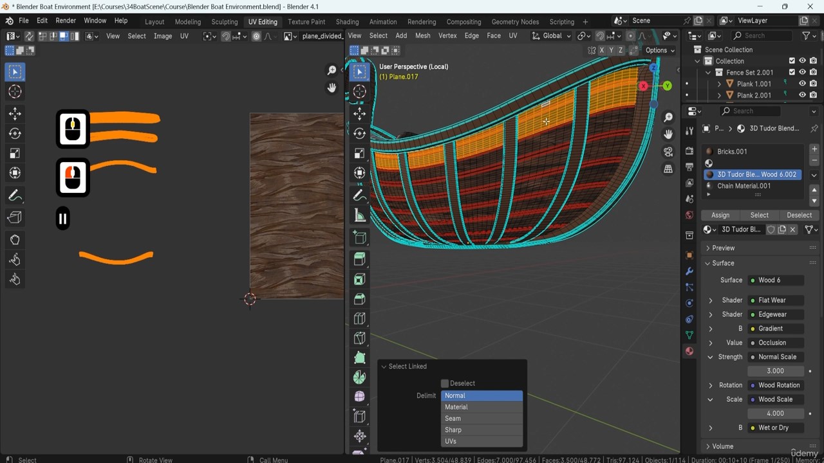This screenshot has height=463, width=824.
Task: Click the zoom magnifier in the 3D viewport
Action: pos(668,117)
